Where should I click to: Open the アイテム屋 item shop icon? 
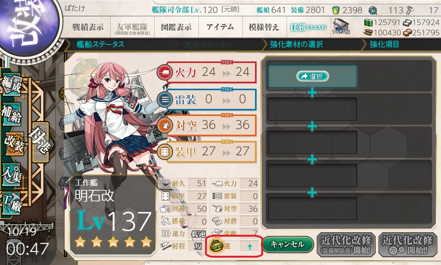[341, 26]
